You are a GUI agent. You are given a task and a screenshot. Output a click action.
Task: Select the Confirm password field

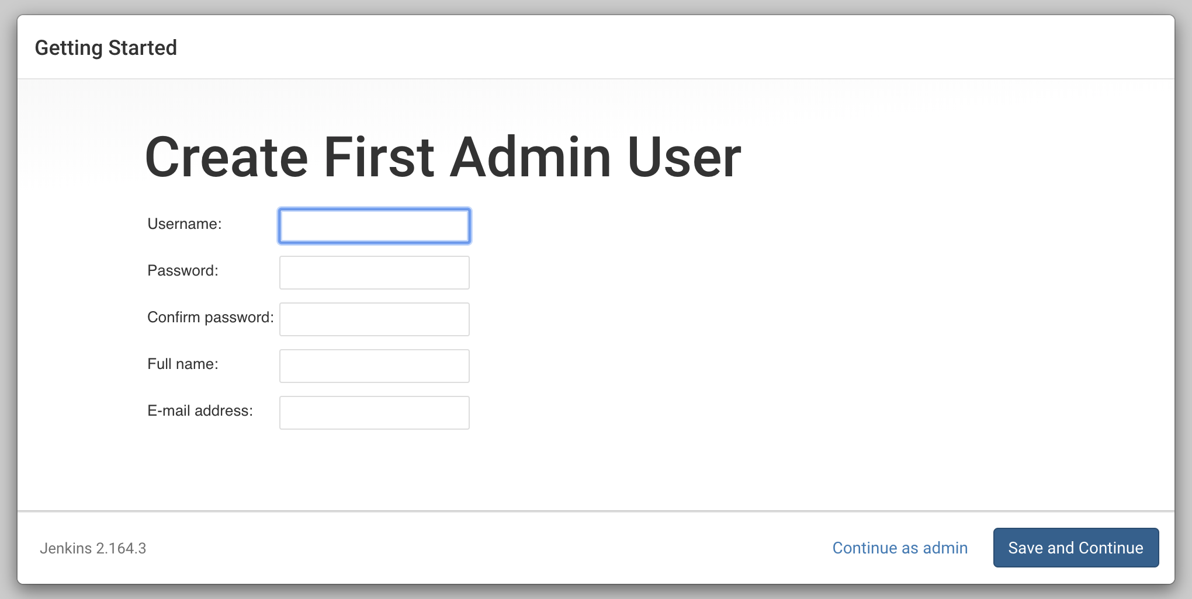pyautogui.click(x=374, y=319)
